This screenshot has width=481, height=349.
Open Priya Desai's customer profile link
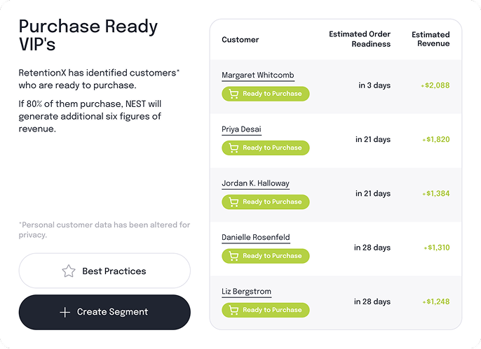(241, 129)
